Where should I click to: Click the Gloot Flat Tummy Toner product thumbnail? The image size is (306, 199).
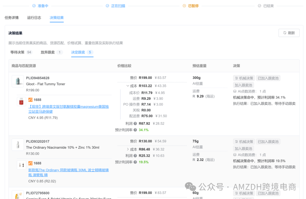(x=18, y=81)
